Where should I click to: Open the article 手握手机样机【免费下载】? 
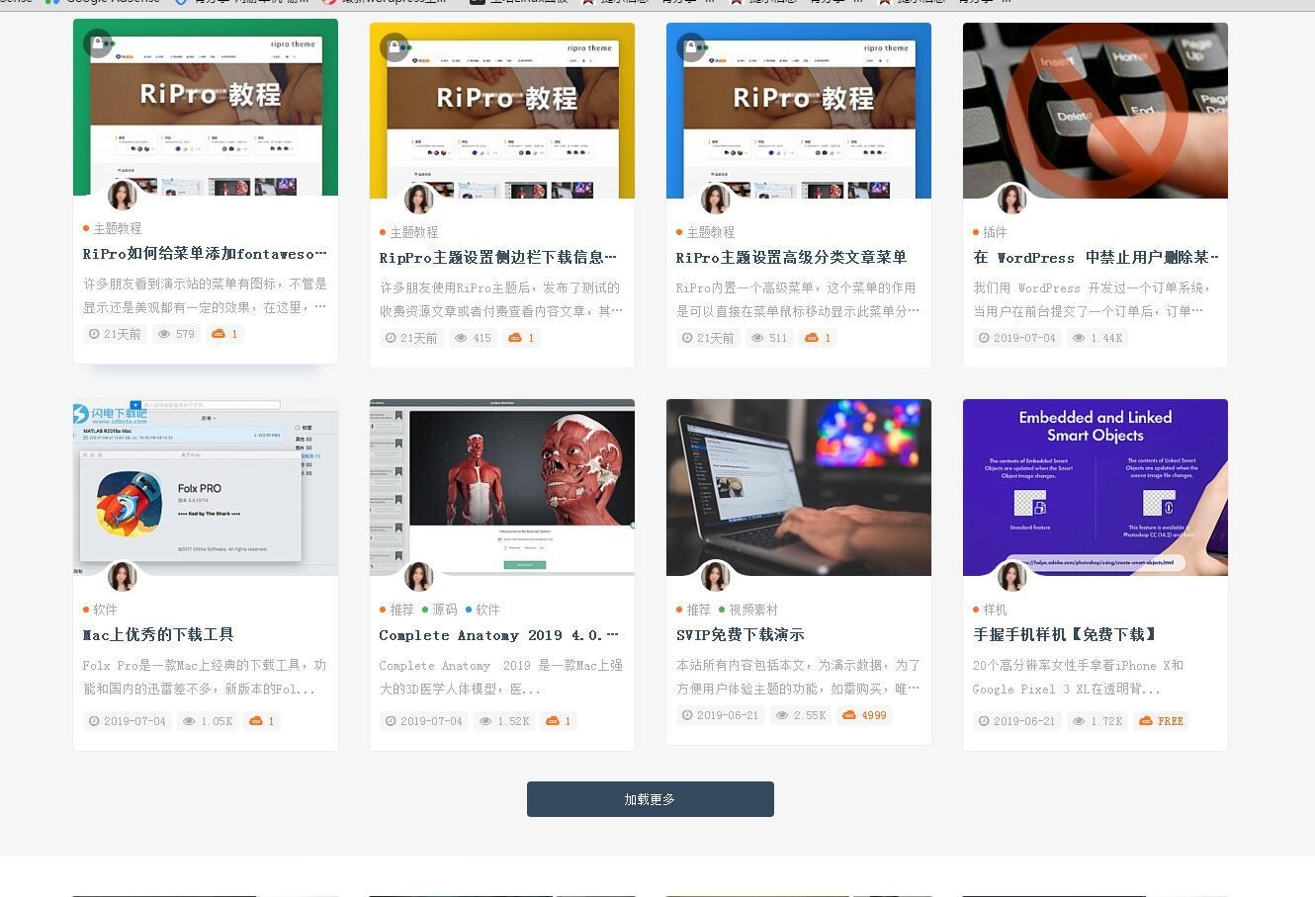click(x=1065, y=635)
